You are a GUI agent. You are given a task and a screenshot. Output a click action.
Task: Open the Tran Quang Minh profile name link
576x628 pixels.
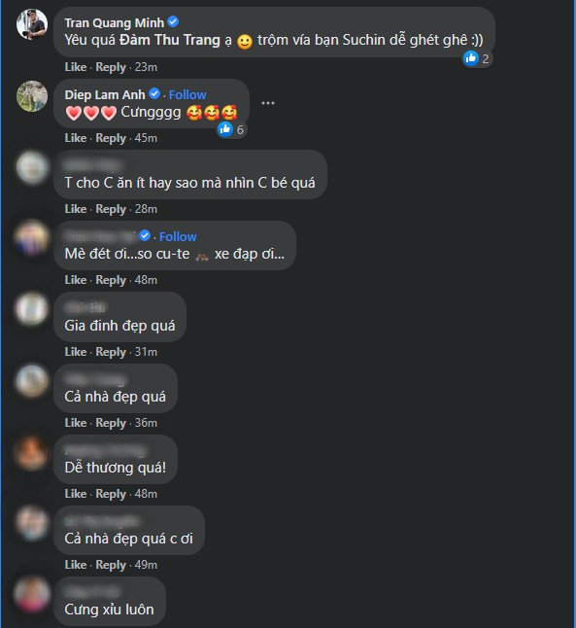[x=115, y=22]
